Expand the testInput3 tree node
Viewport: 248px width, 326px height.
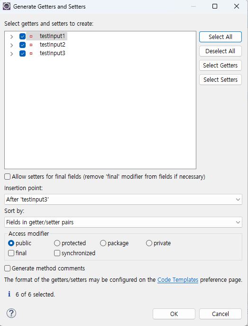click(x=12, y=54)
